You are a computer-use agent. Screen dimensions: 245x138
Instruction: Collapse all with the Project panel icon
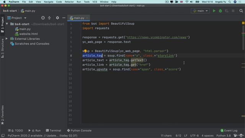click(49, 18)
